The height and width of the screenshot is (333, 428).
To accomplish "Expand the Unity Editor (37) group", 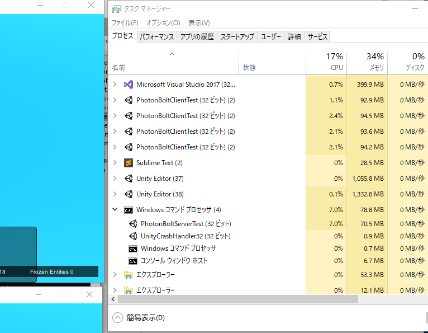I will (x=115, y=179).
